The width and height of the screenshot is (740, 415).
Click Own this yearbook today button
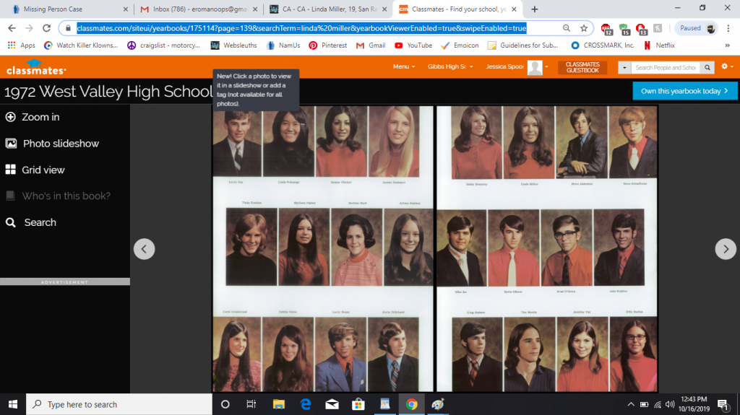click(684, 91)
